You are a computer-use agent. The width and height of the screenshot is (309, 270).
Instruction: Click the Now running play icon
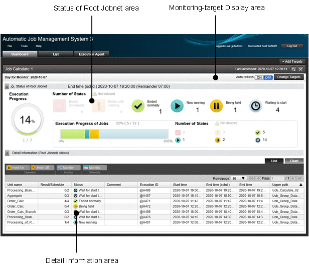tap(177, 106)
